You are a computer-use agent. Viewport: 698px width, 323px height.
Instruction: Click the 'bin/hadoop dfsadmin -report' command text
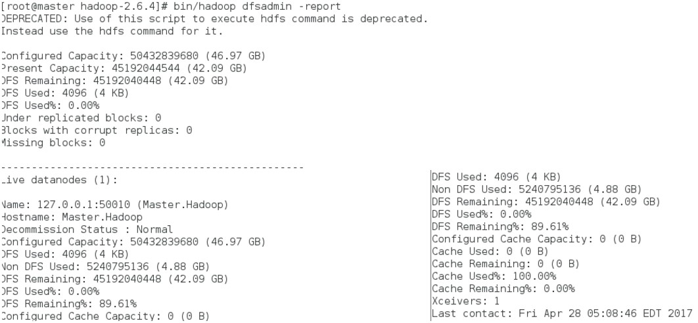pyautogui.click(x=257, y=7)
